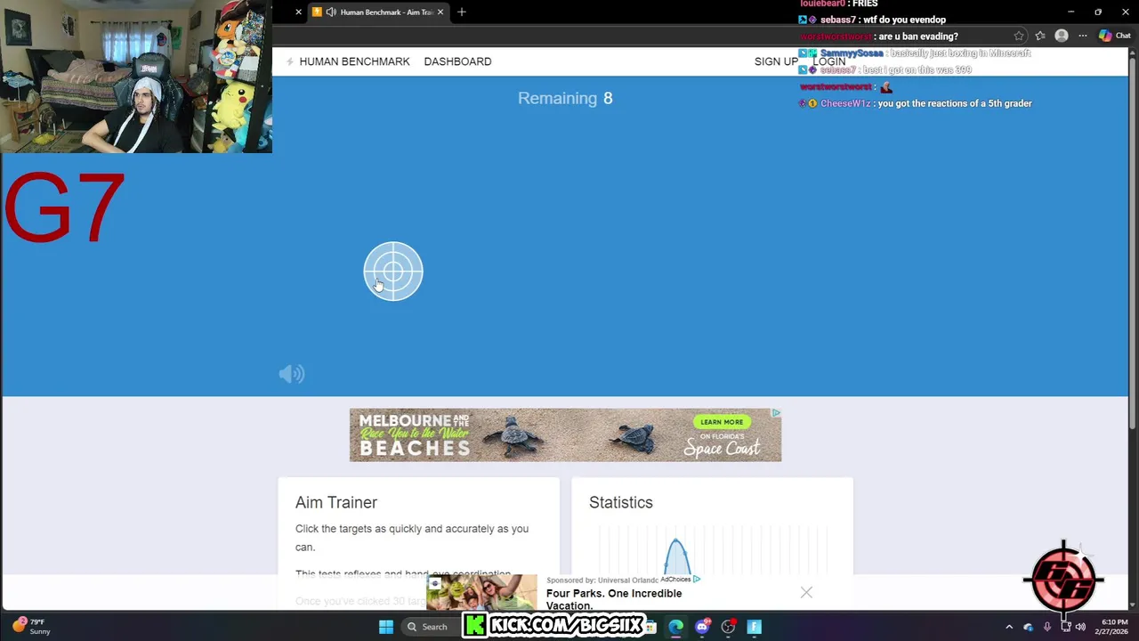This screenshot has height=641, width=1139.
Task: Go to the DASHBOARD page
Action: (457, 61)
